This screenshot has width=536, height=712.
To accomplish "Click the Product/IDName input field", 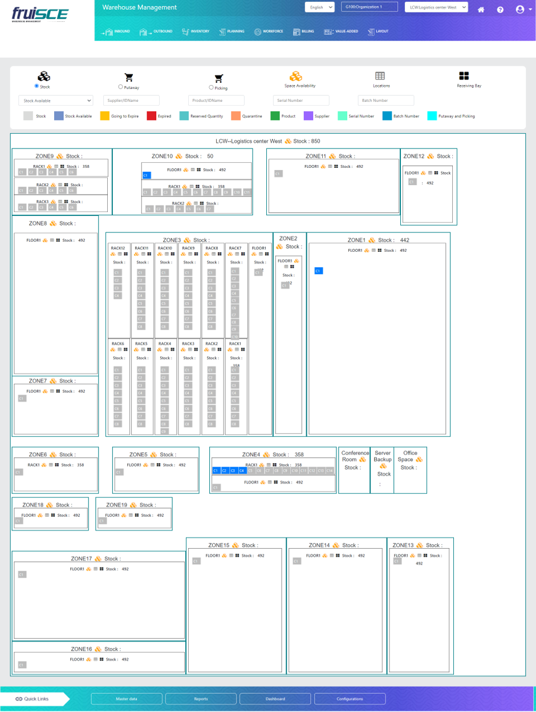I will coord(216,100).
